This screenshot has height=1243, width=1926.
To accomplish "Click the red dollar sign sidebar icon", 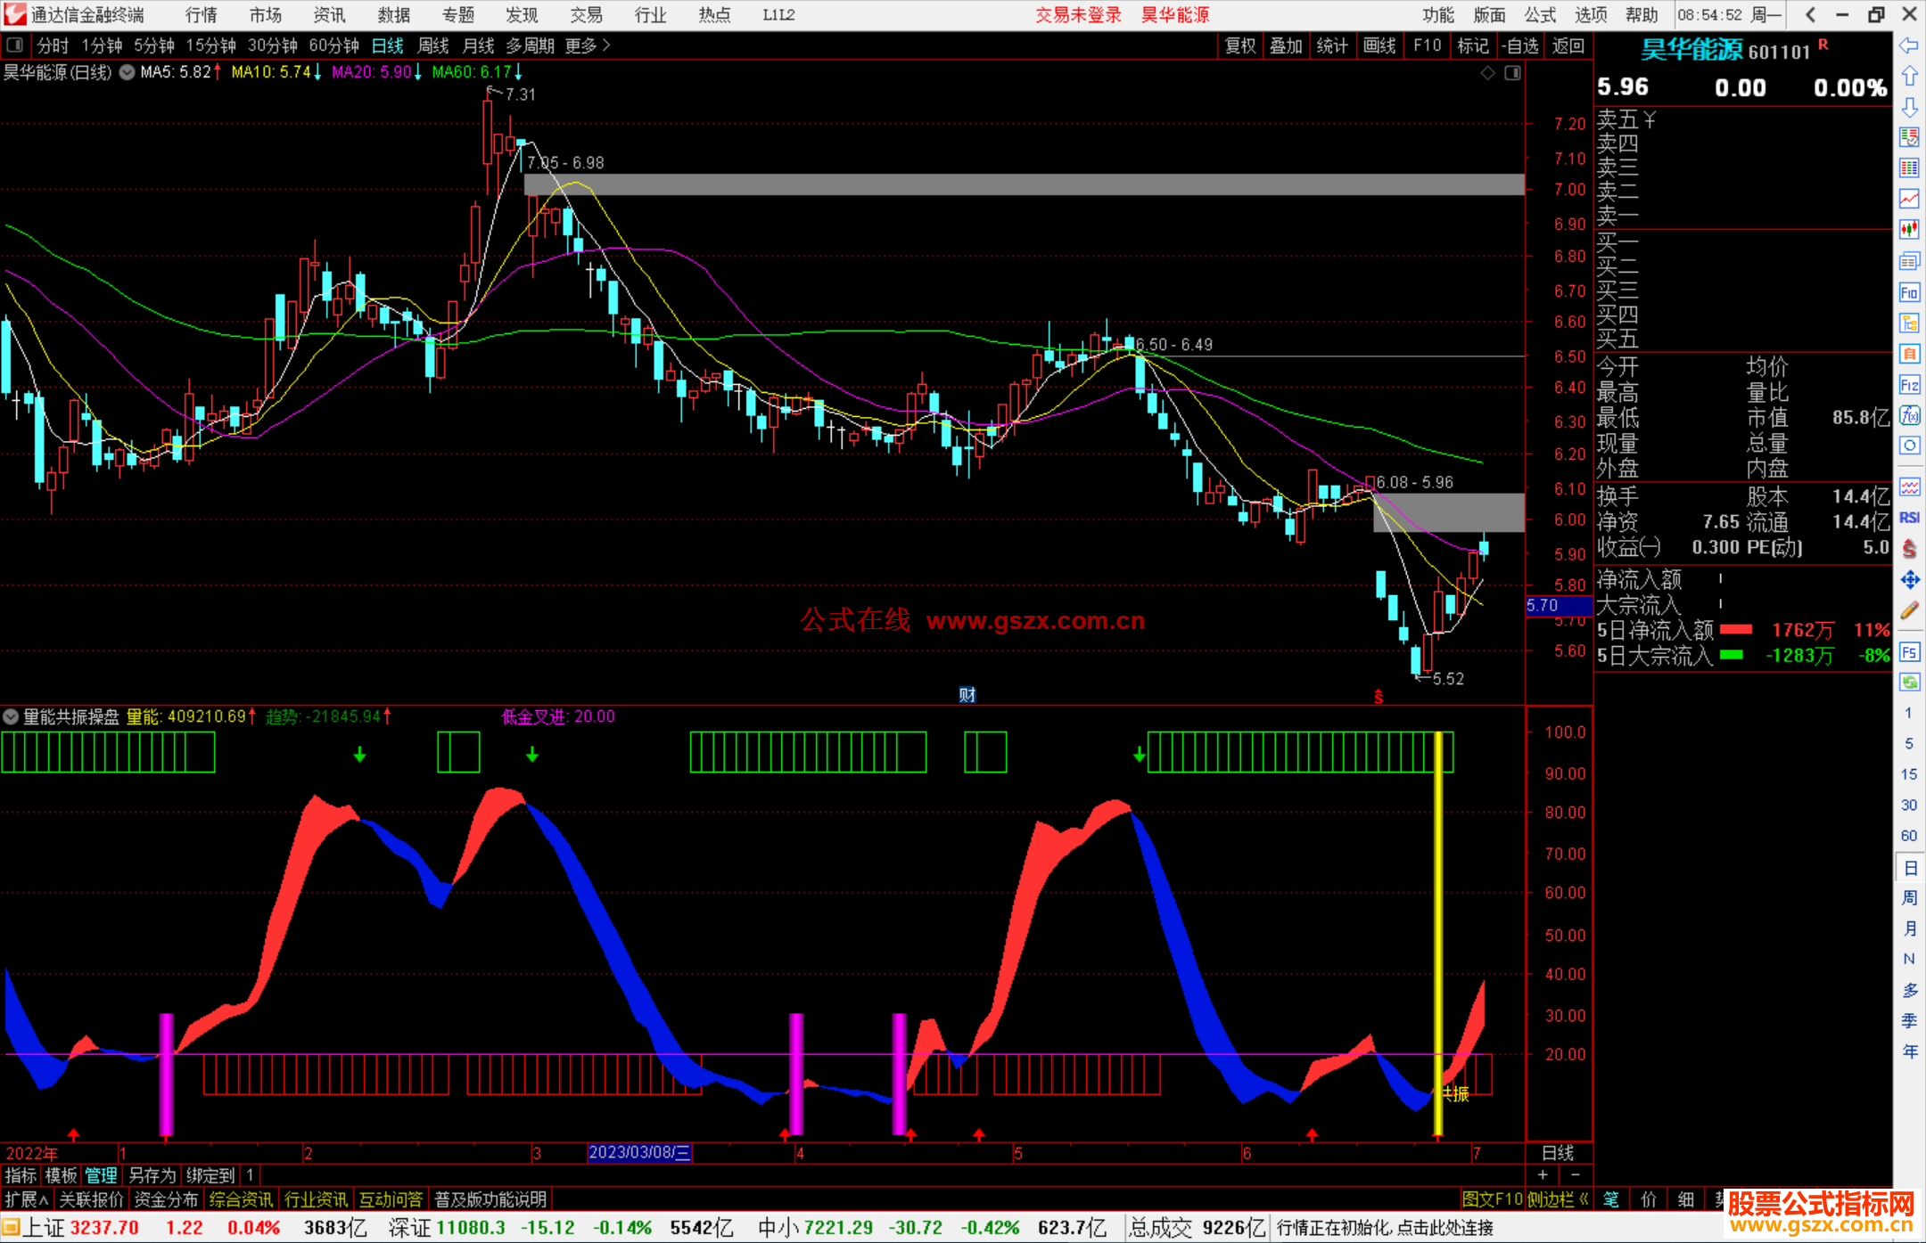I will (1909, 548).
